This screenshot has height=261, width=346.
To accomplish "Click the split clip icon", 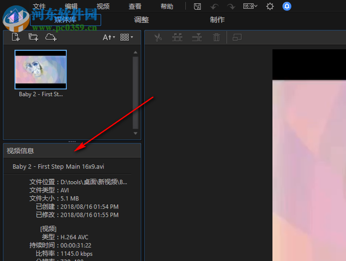I will (x=177, y=37).
